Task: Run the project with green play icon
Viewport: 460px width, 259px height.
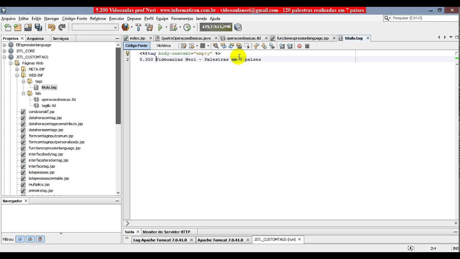Action: click(x=160, y=27)
